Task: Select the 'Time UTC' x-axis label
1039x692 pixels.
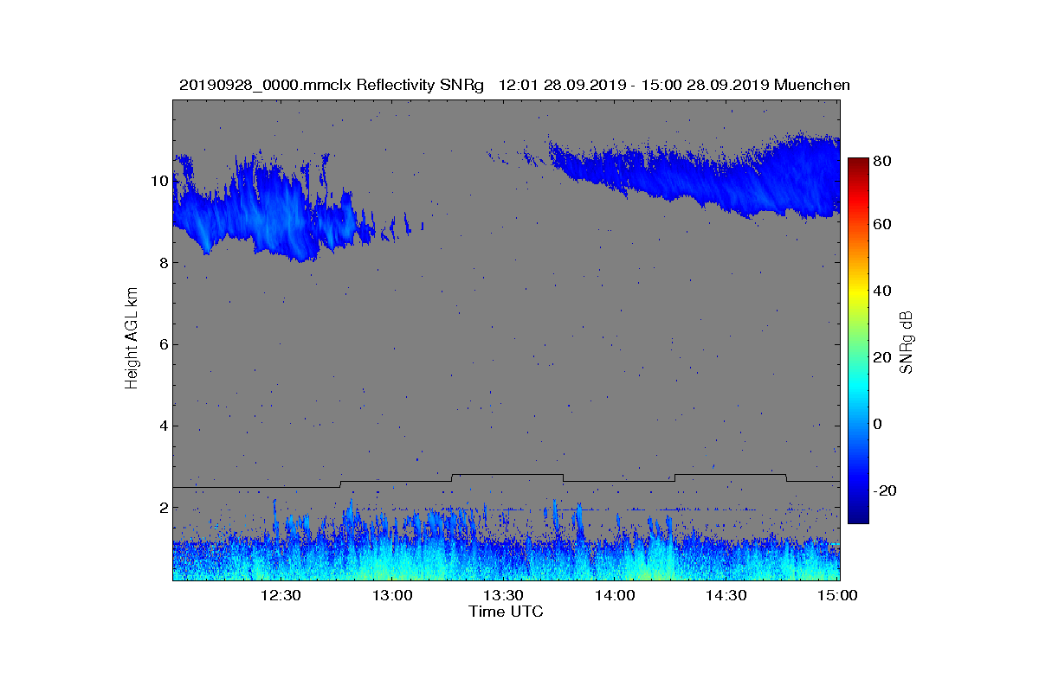Action: (507, 612)
